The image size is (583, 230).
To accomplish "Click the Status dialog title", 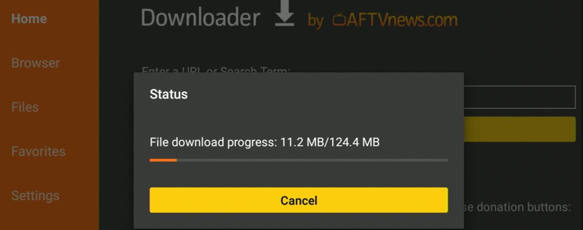I will [x=169, y=94].
